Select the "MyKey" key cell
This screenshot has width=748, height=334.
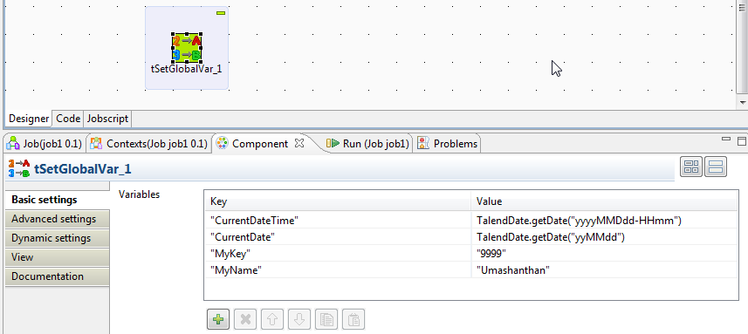click(x=338, y=254)
